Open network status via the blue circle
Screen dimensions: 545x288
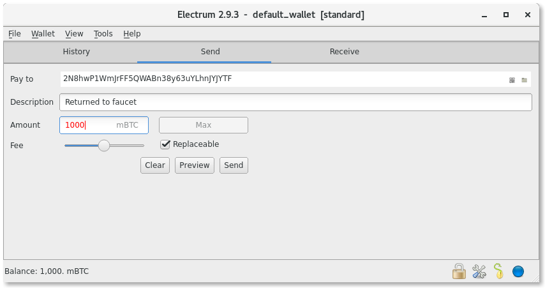518,271
